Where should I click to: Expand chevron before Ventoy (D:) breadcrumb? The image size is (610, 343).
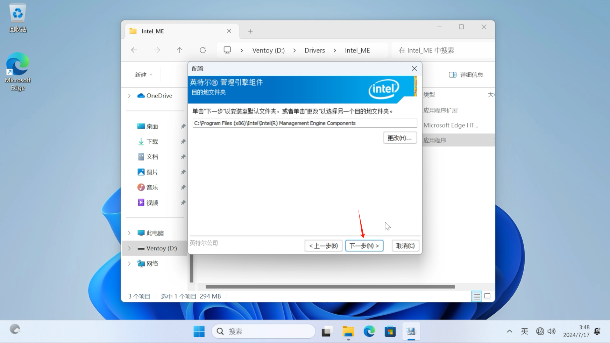[242, 50]
